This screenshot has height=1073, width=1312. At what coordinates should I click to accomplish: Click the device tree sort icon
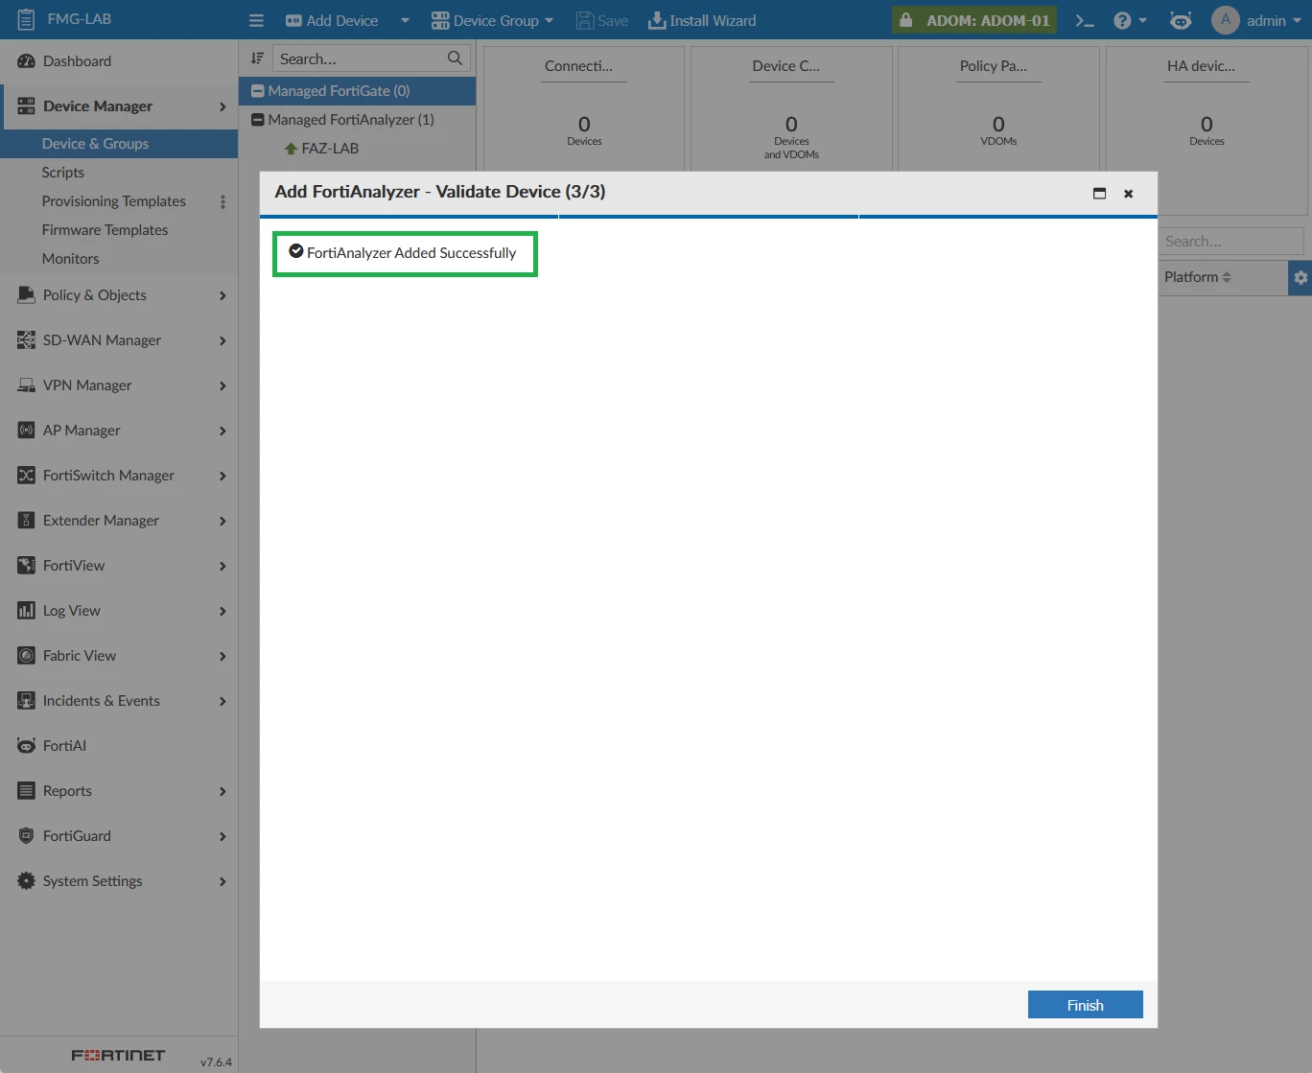click(257, 58)
